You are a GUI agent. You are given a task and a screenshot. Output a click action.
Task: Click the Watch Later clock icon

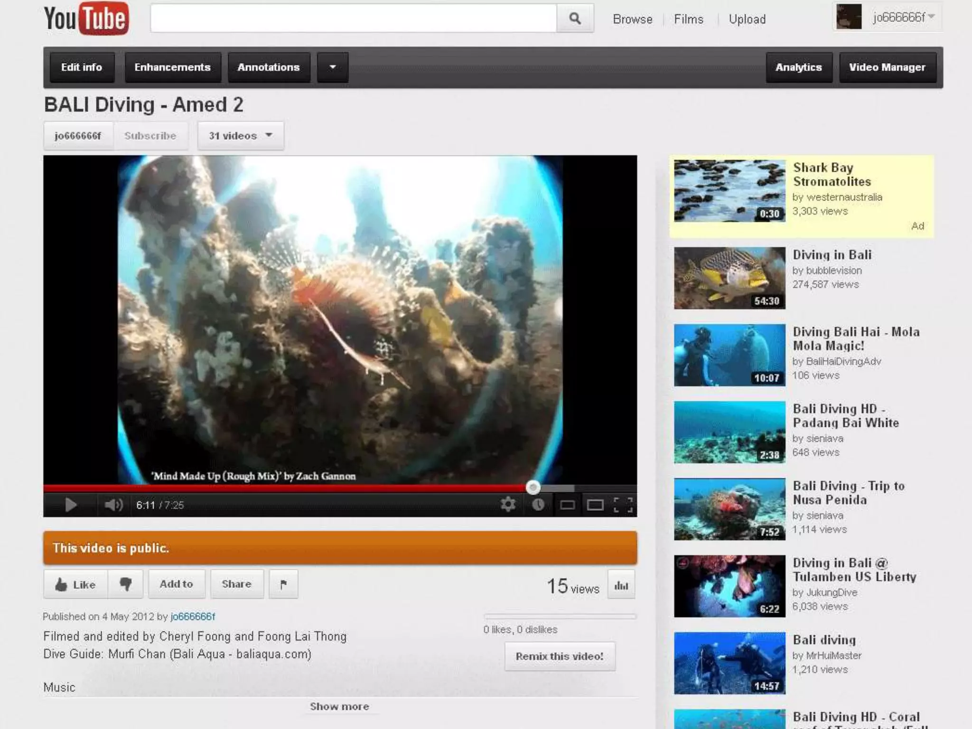point(538,505)
